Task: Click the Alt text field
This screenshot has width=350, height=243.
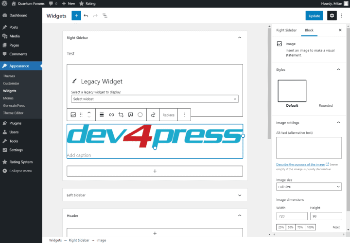Action: pos(309,147)
